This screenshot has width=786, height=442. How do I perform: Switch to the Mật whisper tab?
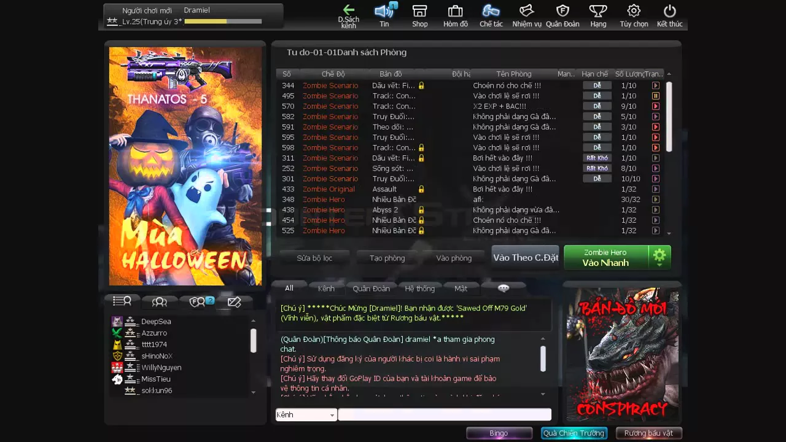[x=461, y=288]
